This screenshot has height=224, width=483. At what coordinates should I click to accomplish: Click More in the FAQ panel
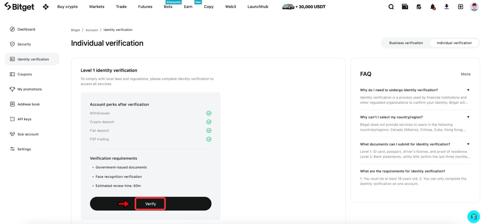(x=466, y=74)
